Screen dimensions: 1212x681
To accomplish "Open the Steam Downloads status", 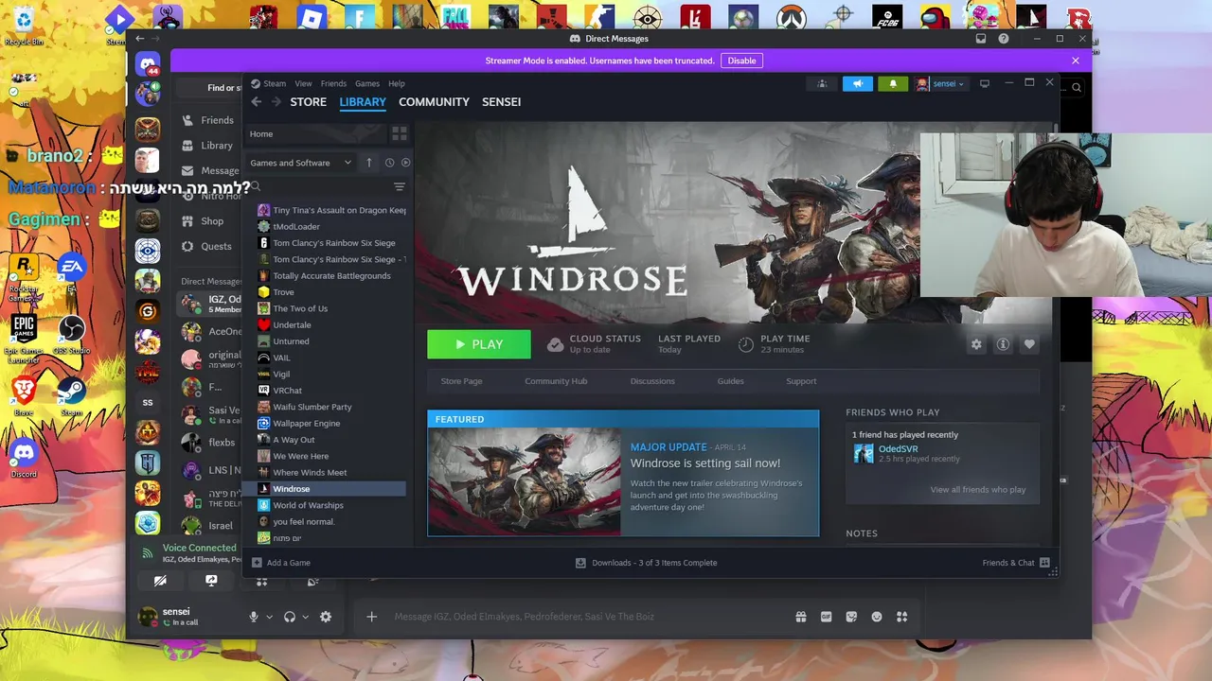I will 647,563.
